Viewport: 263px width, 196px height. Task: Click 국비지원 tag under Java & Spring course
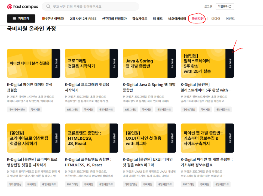click(x=146, y=109)
